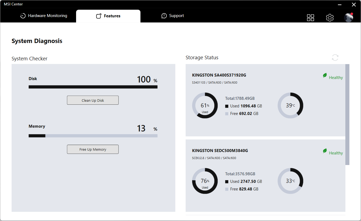Click the 39°C temperature gauge
Image resolution: width=361 pixels, height=221 pixels.
pos(290,105)
